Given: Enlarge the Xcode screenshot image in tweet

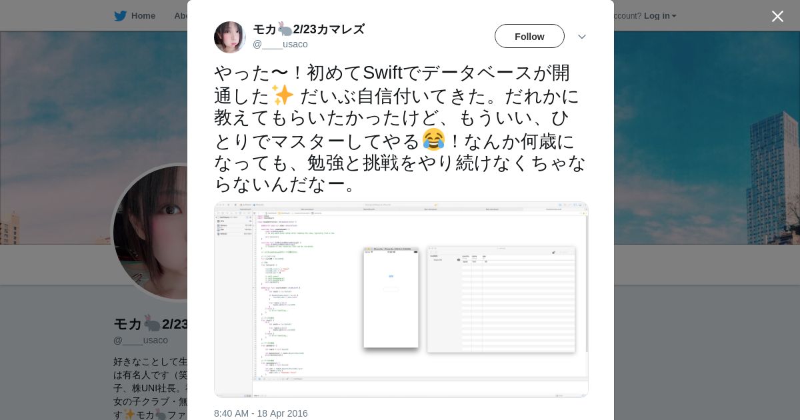Looking at the screenshot, I should click(401, 299).
